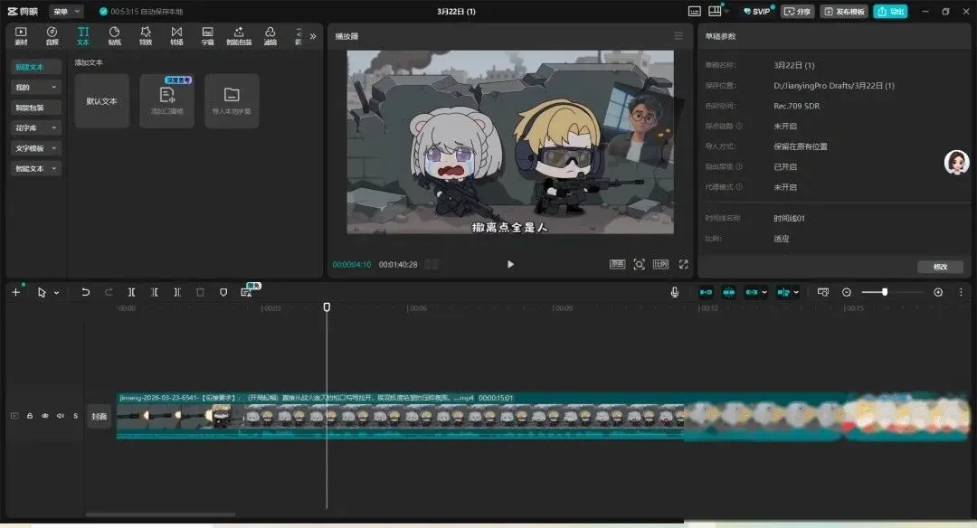Open the 转场 transitions tab

(176, 36)
